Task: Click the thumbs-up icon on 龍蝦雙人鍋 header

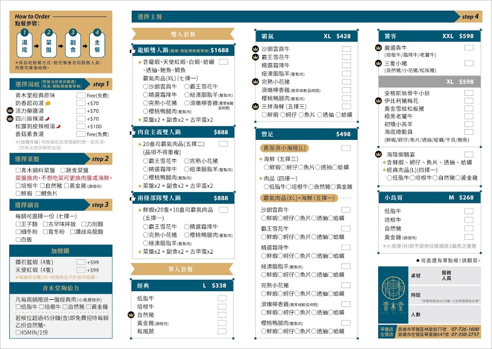Action: pos(133,50)
